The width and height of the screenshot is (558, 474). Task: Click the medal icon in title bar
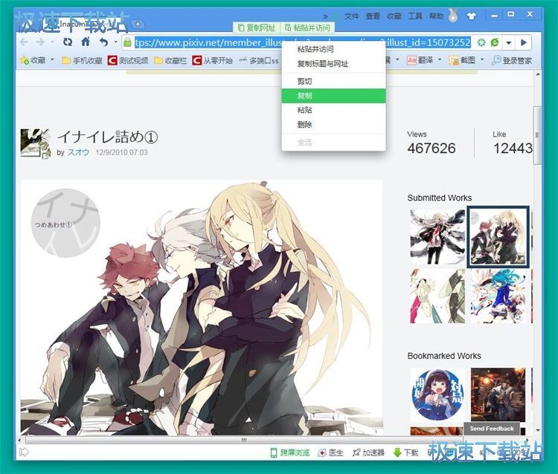[x=453, y=16]
